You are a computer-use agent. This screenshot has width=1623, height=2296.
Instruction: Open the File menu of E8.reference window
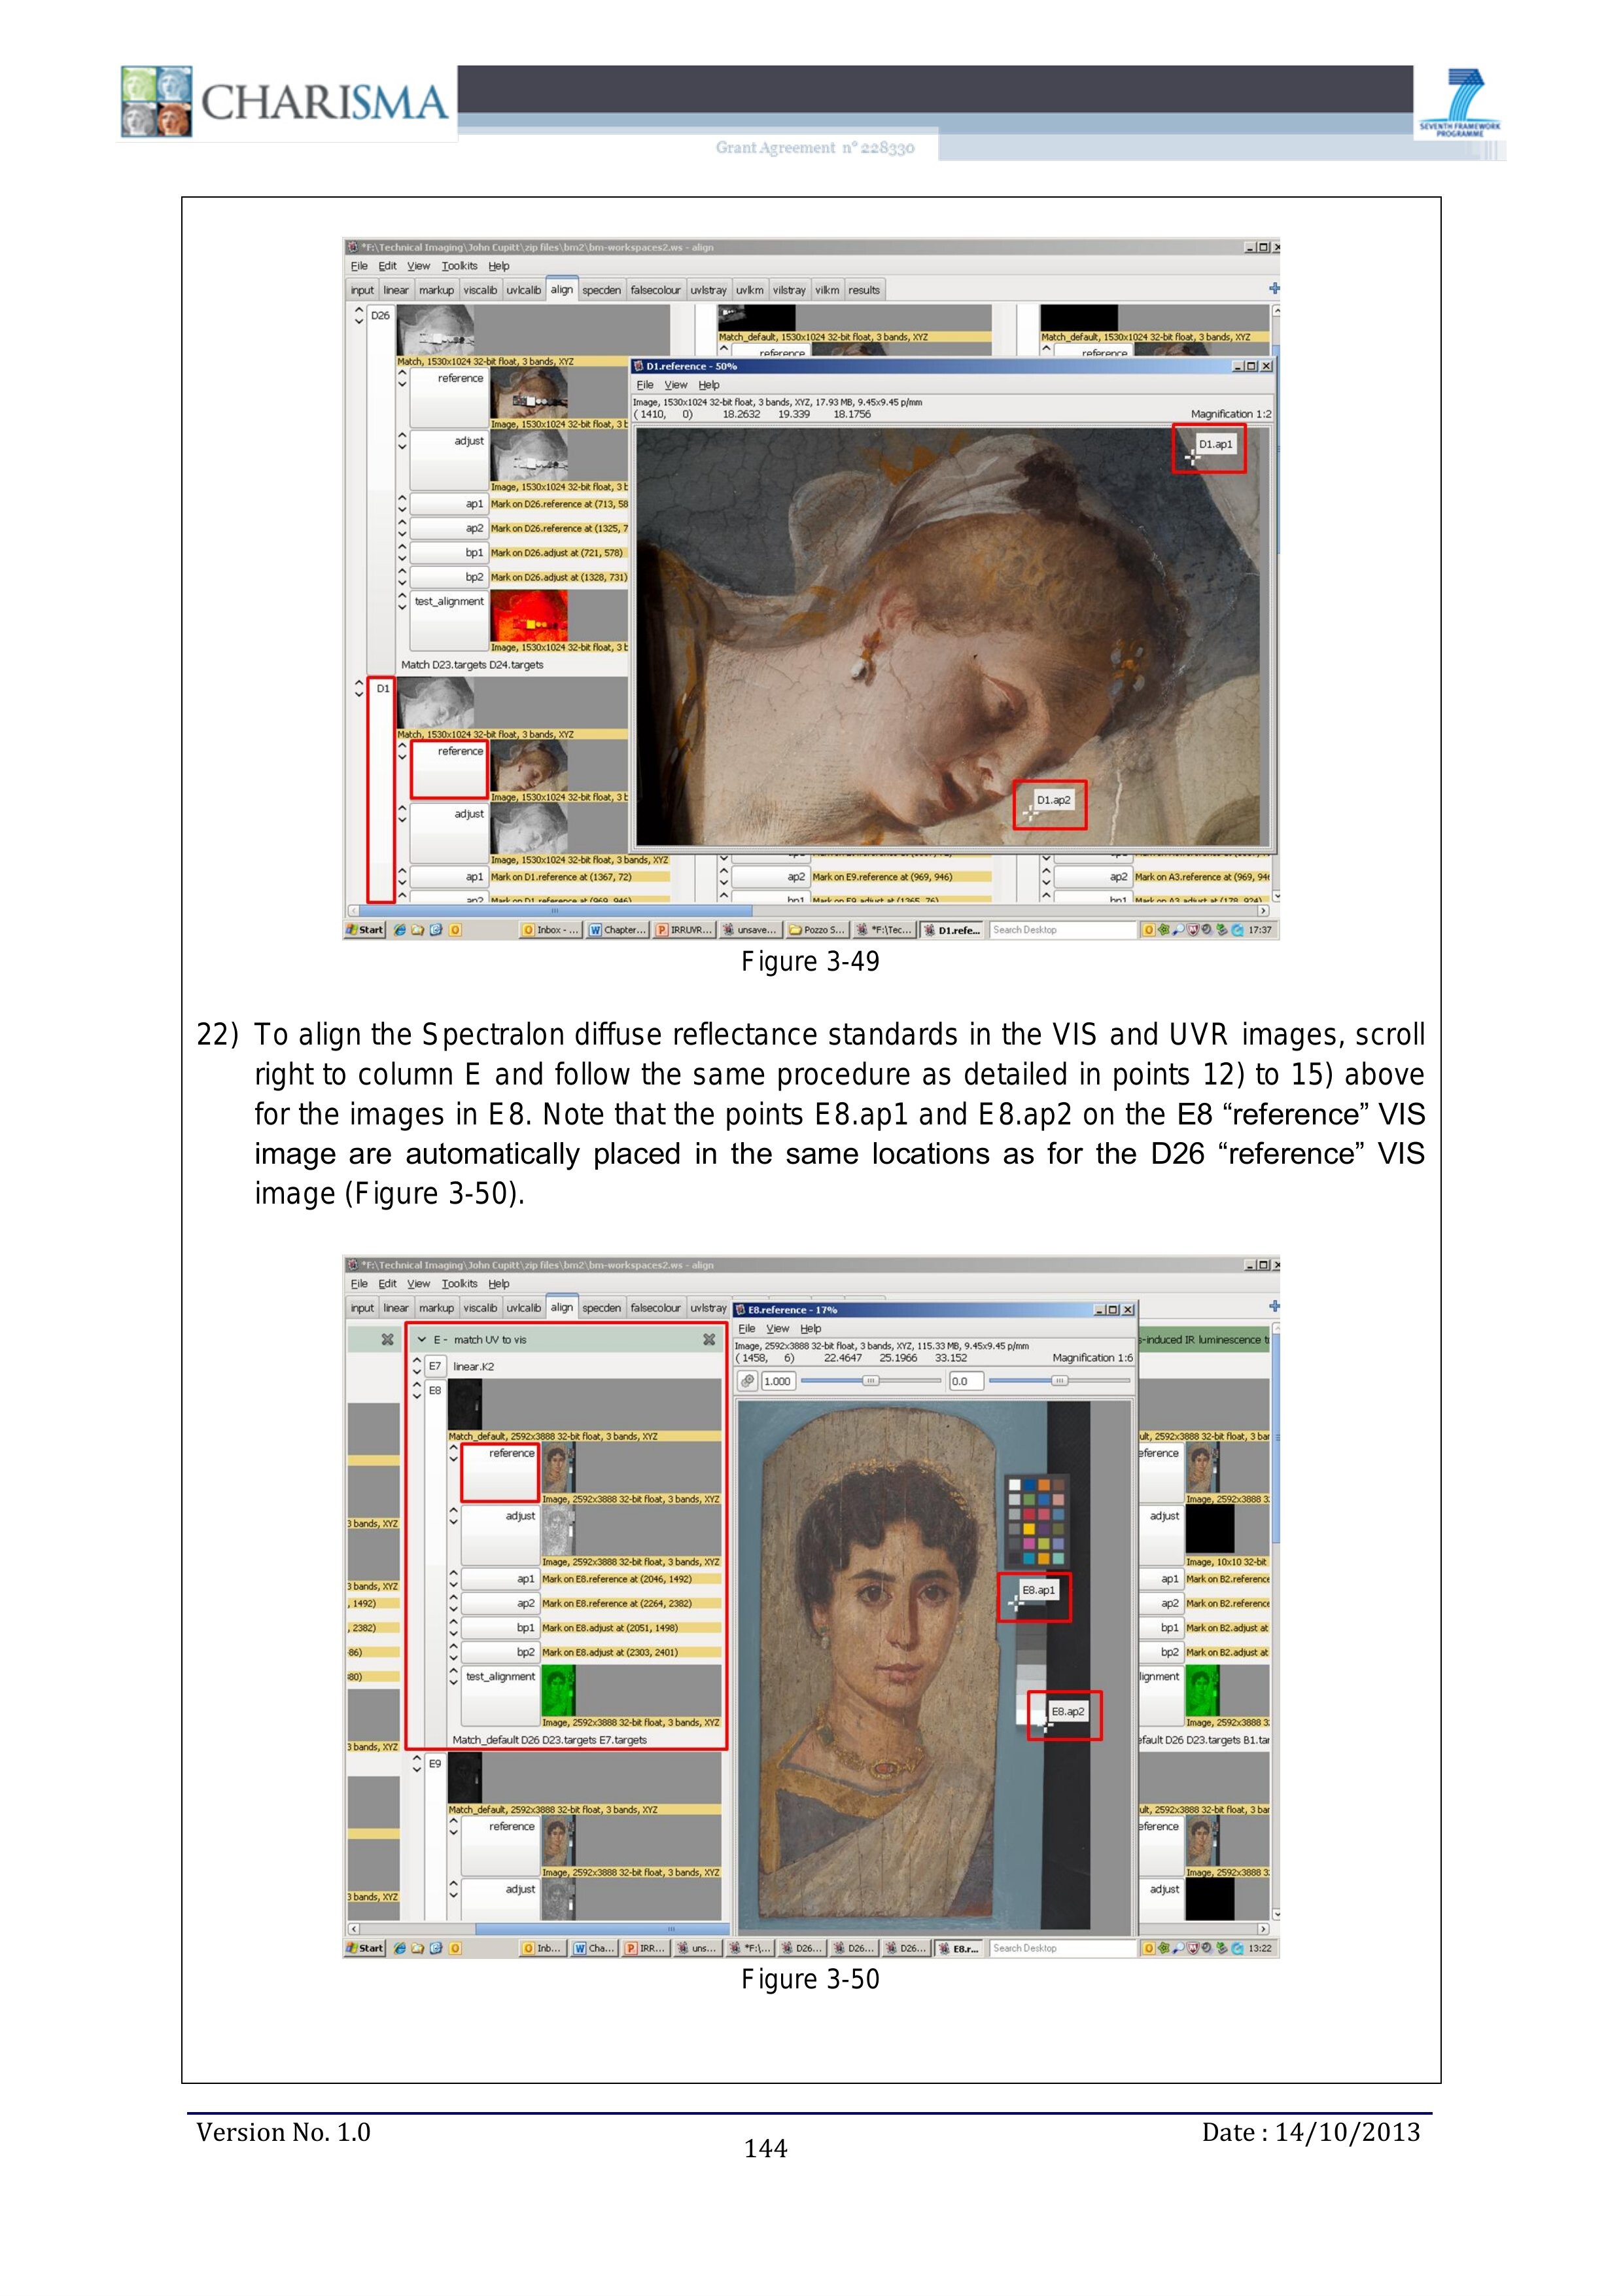[746, 1329]
